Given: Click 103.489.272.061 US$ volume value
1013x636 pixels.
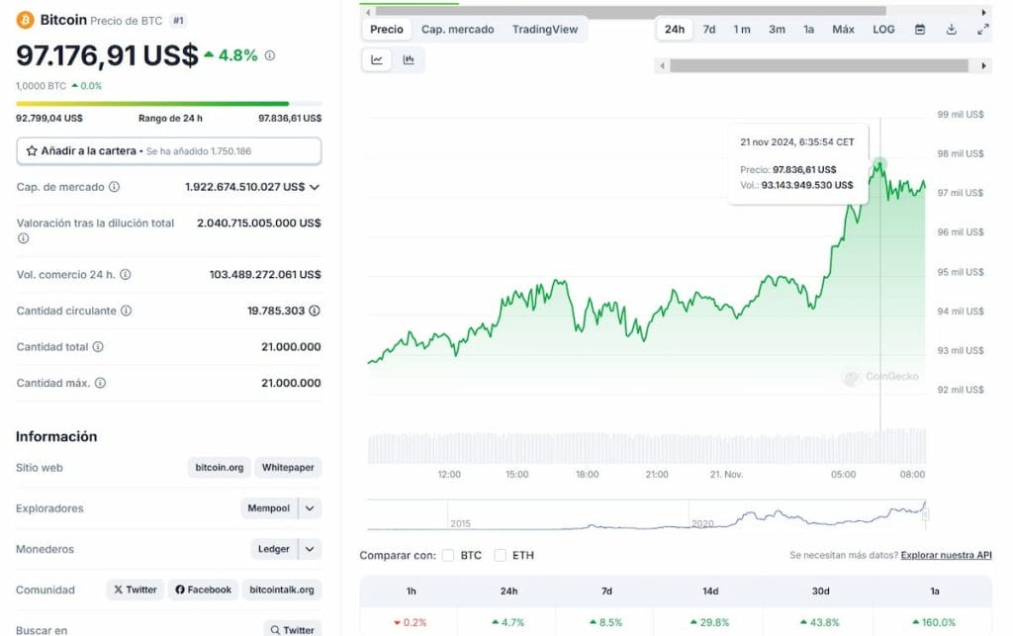Looking at the screenshot, I should [265, 274].
